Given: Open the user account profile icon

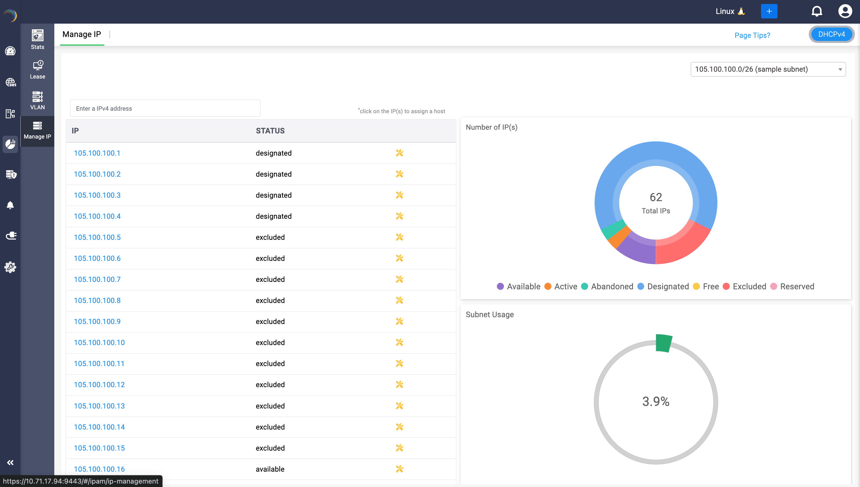Looking at the screenshot, I should [x=845, y=11].
